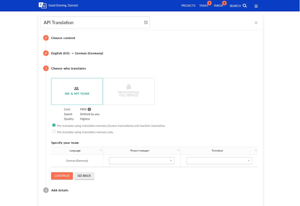Open search via magnifier icon

[x=244, y=6]
